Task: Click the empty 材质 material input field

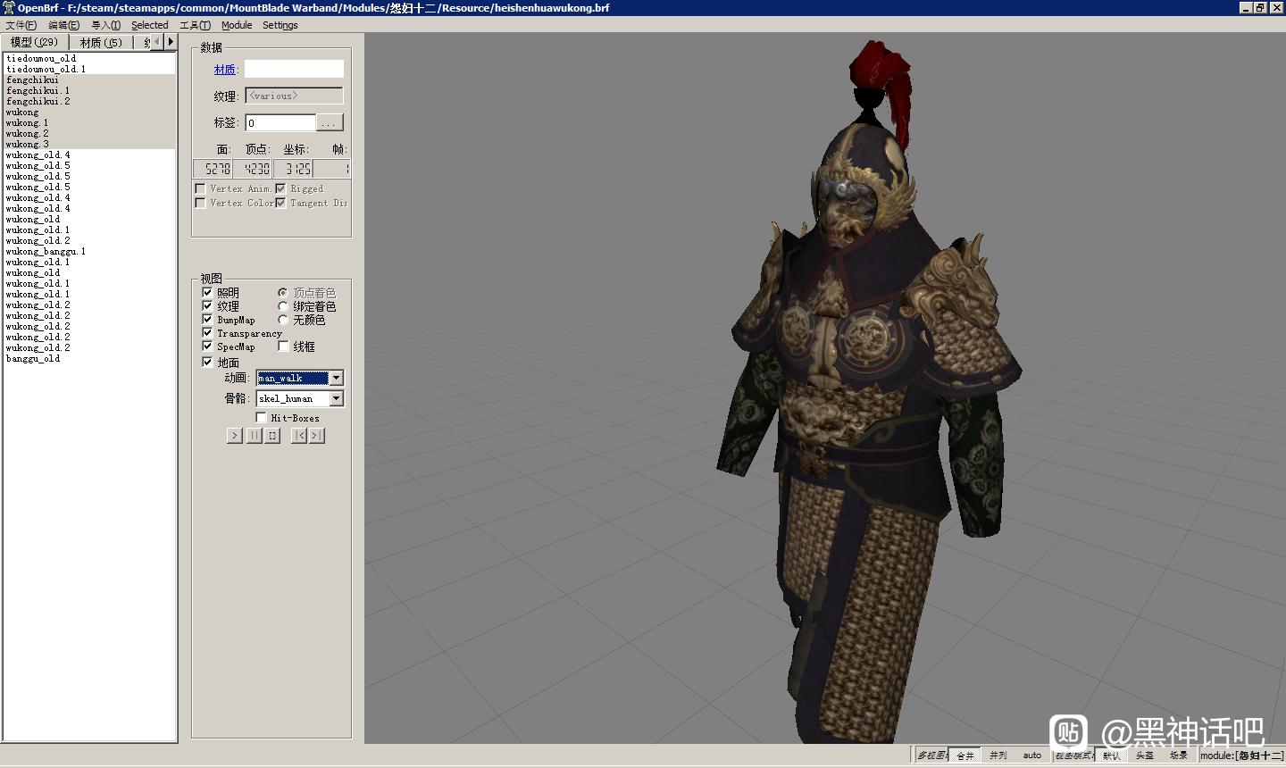Action: [294, 69]
